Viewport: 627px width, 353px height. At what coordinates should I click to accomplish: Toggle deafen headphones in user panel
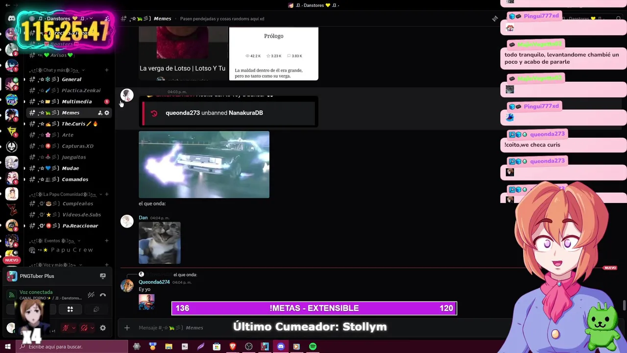[x=84, y=328]
